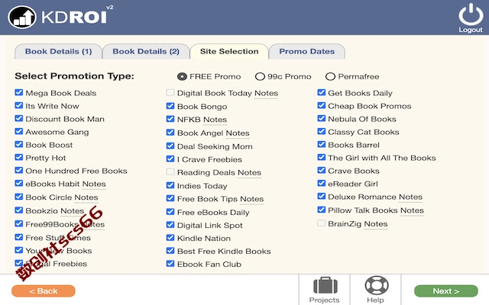Open Notes link for NFKB
Viewport: 489px width, 305px height.
pyautogui.click(x=215, y=120)
